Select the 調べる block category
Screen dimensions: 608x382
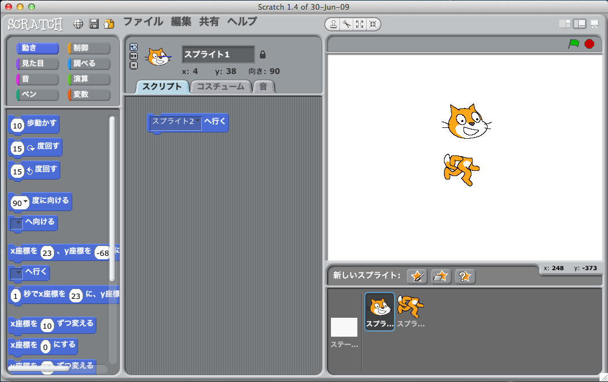(x=89, y=63)
